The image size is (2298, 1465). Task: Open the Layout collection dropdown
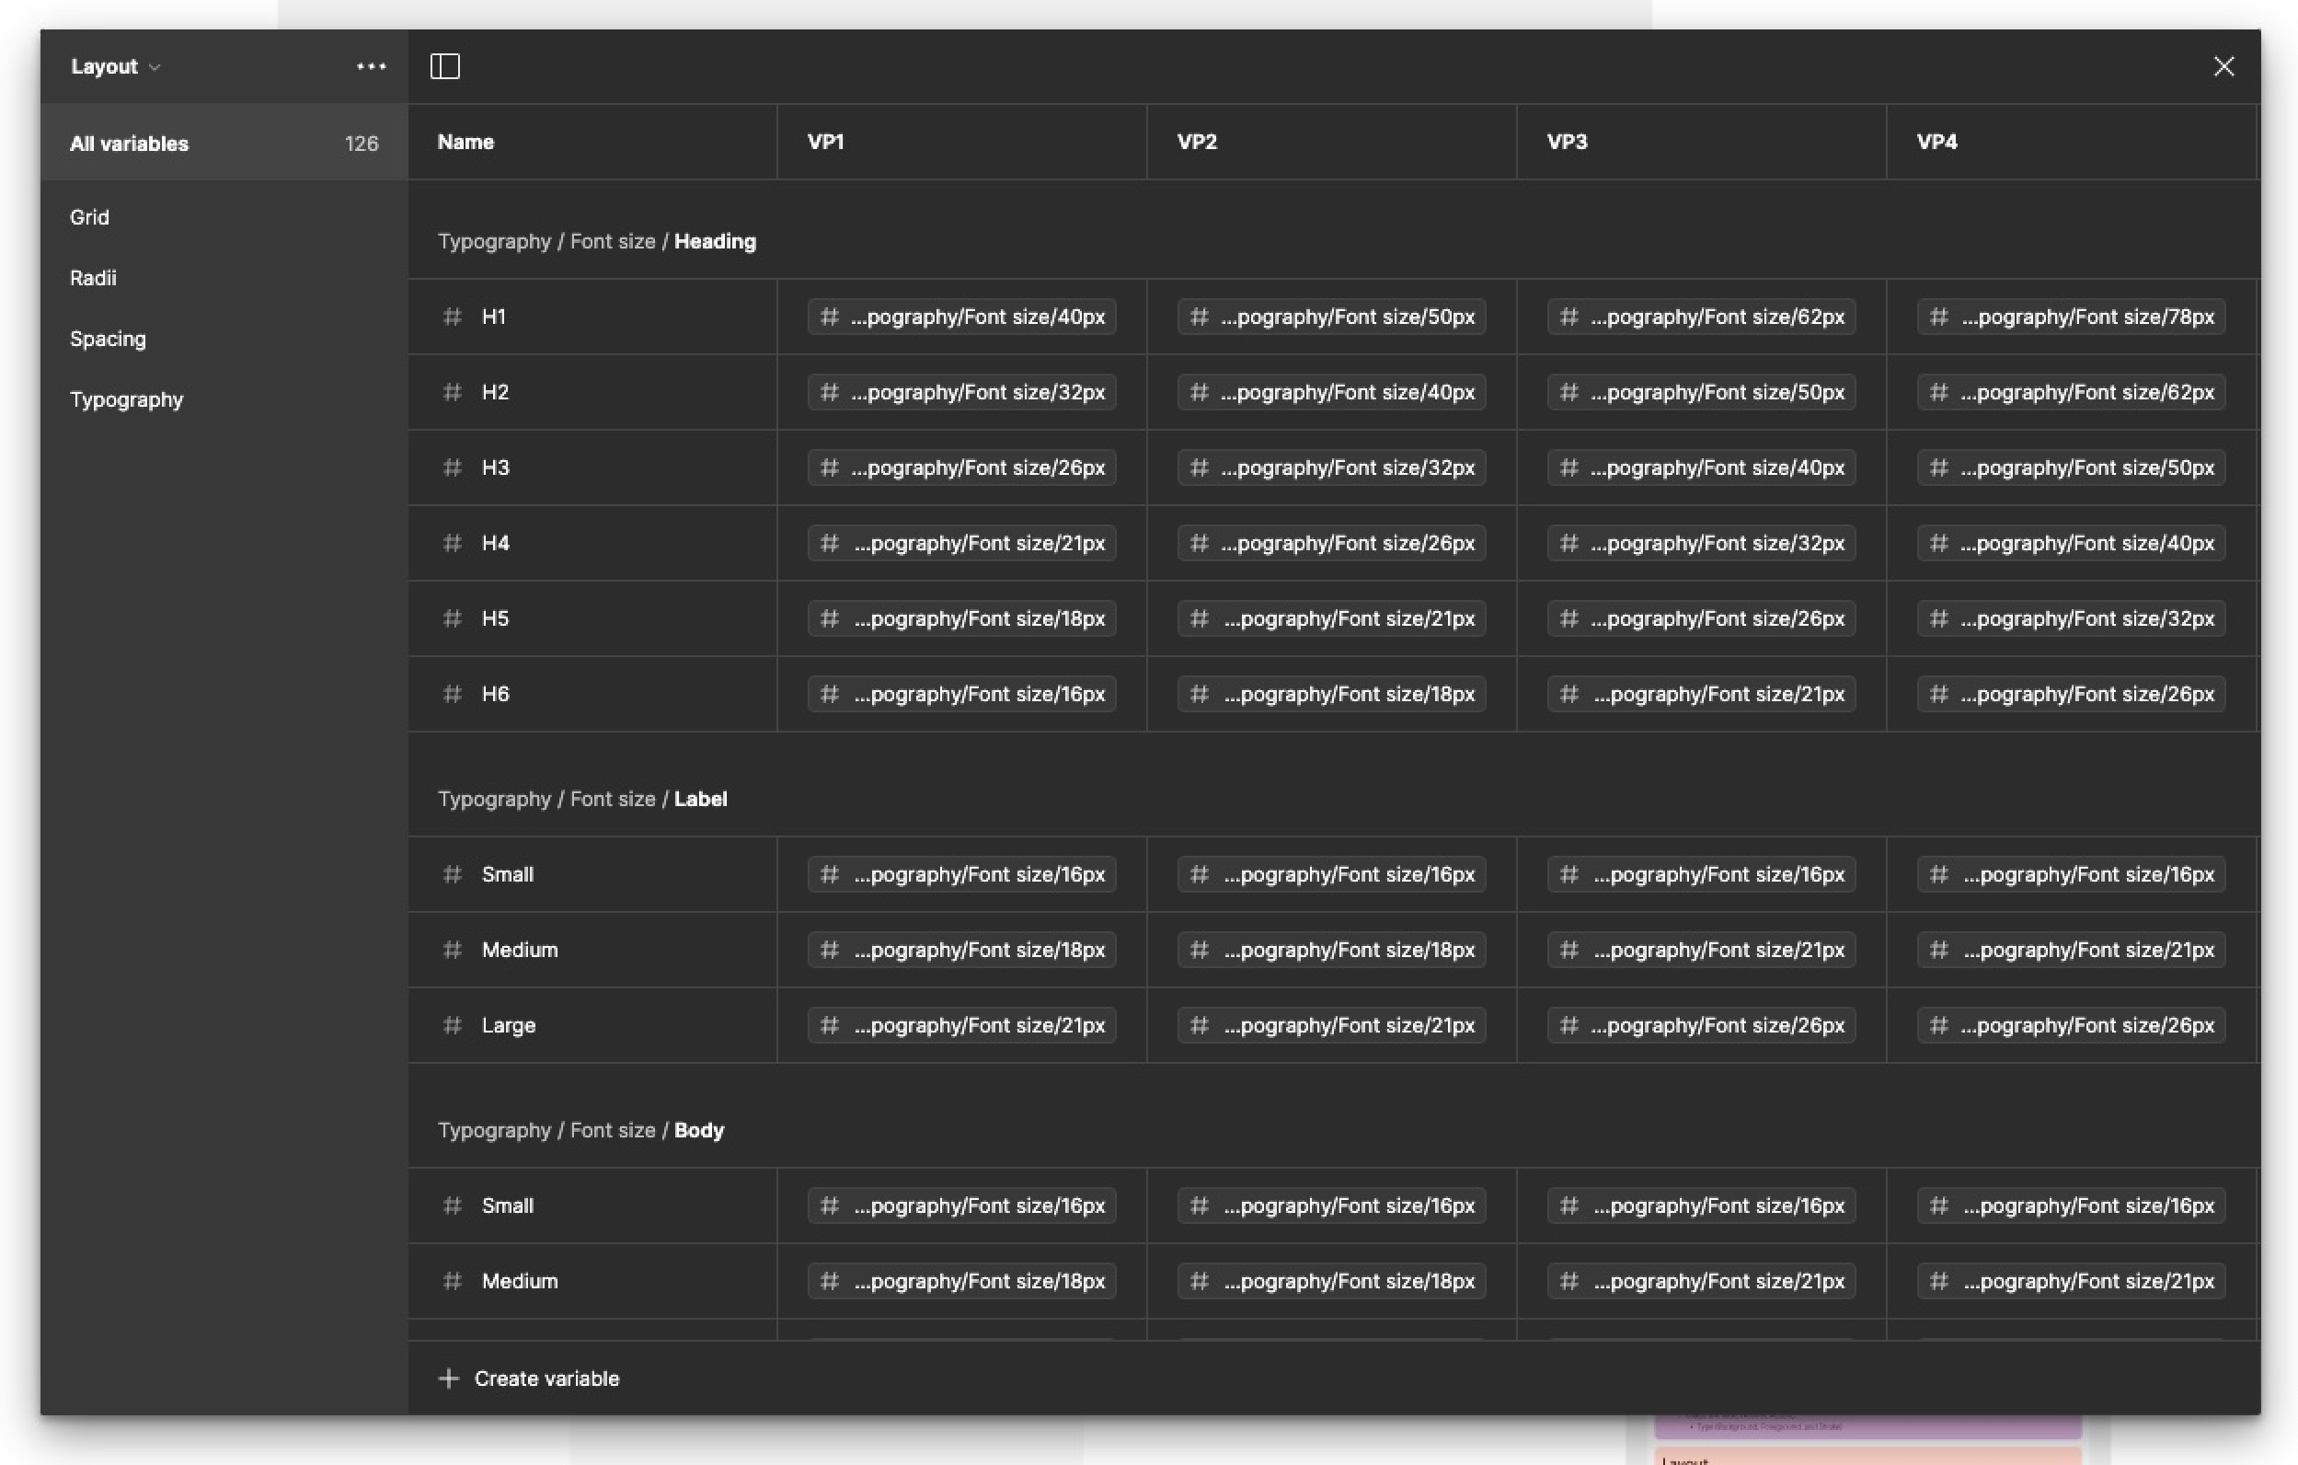[114, 66]
